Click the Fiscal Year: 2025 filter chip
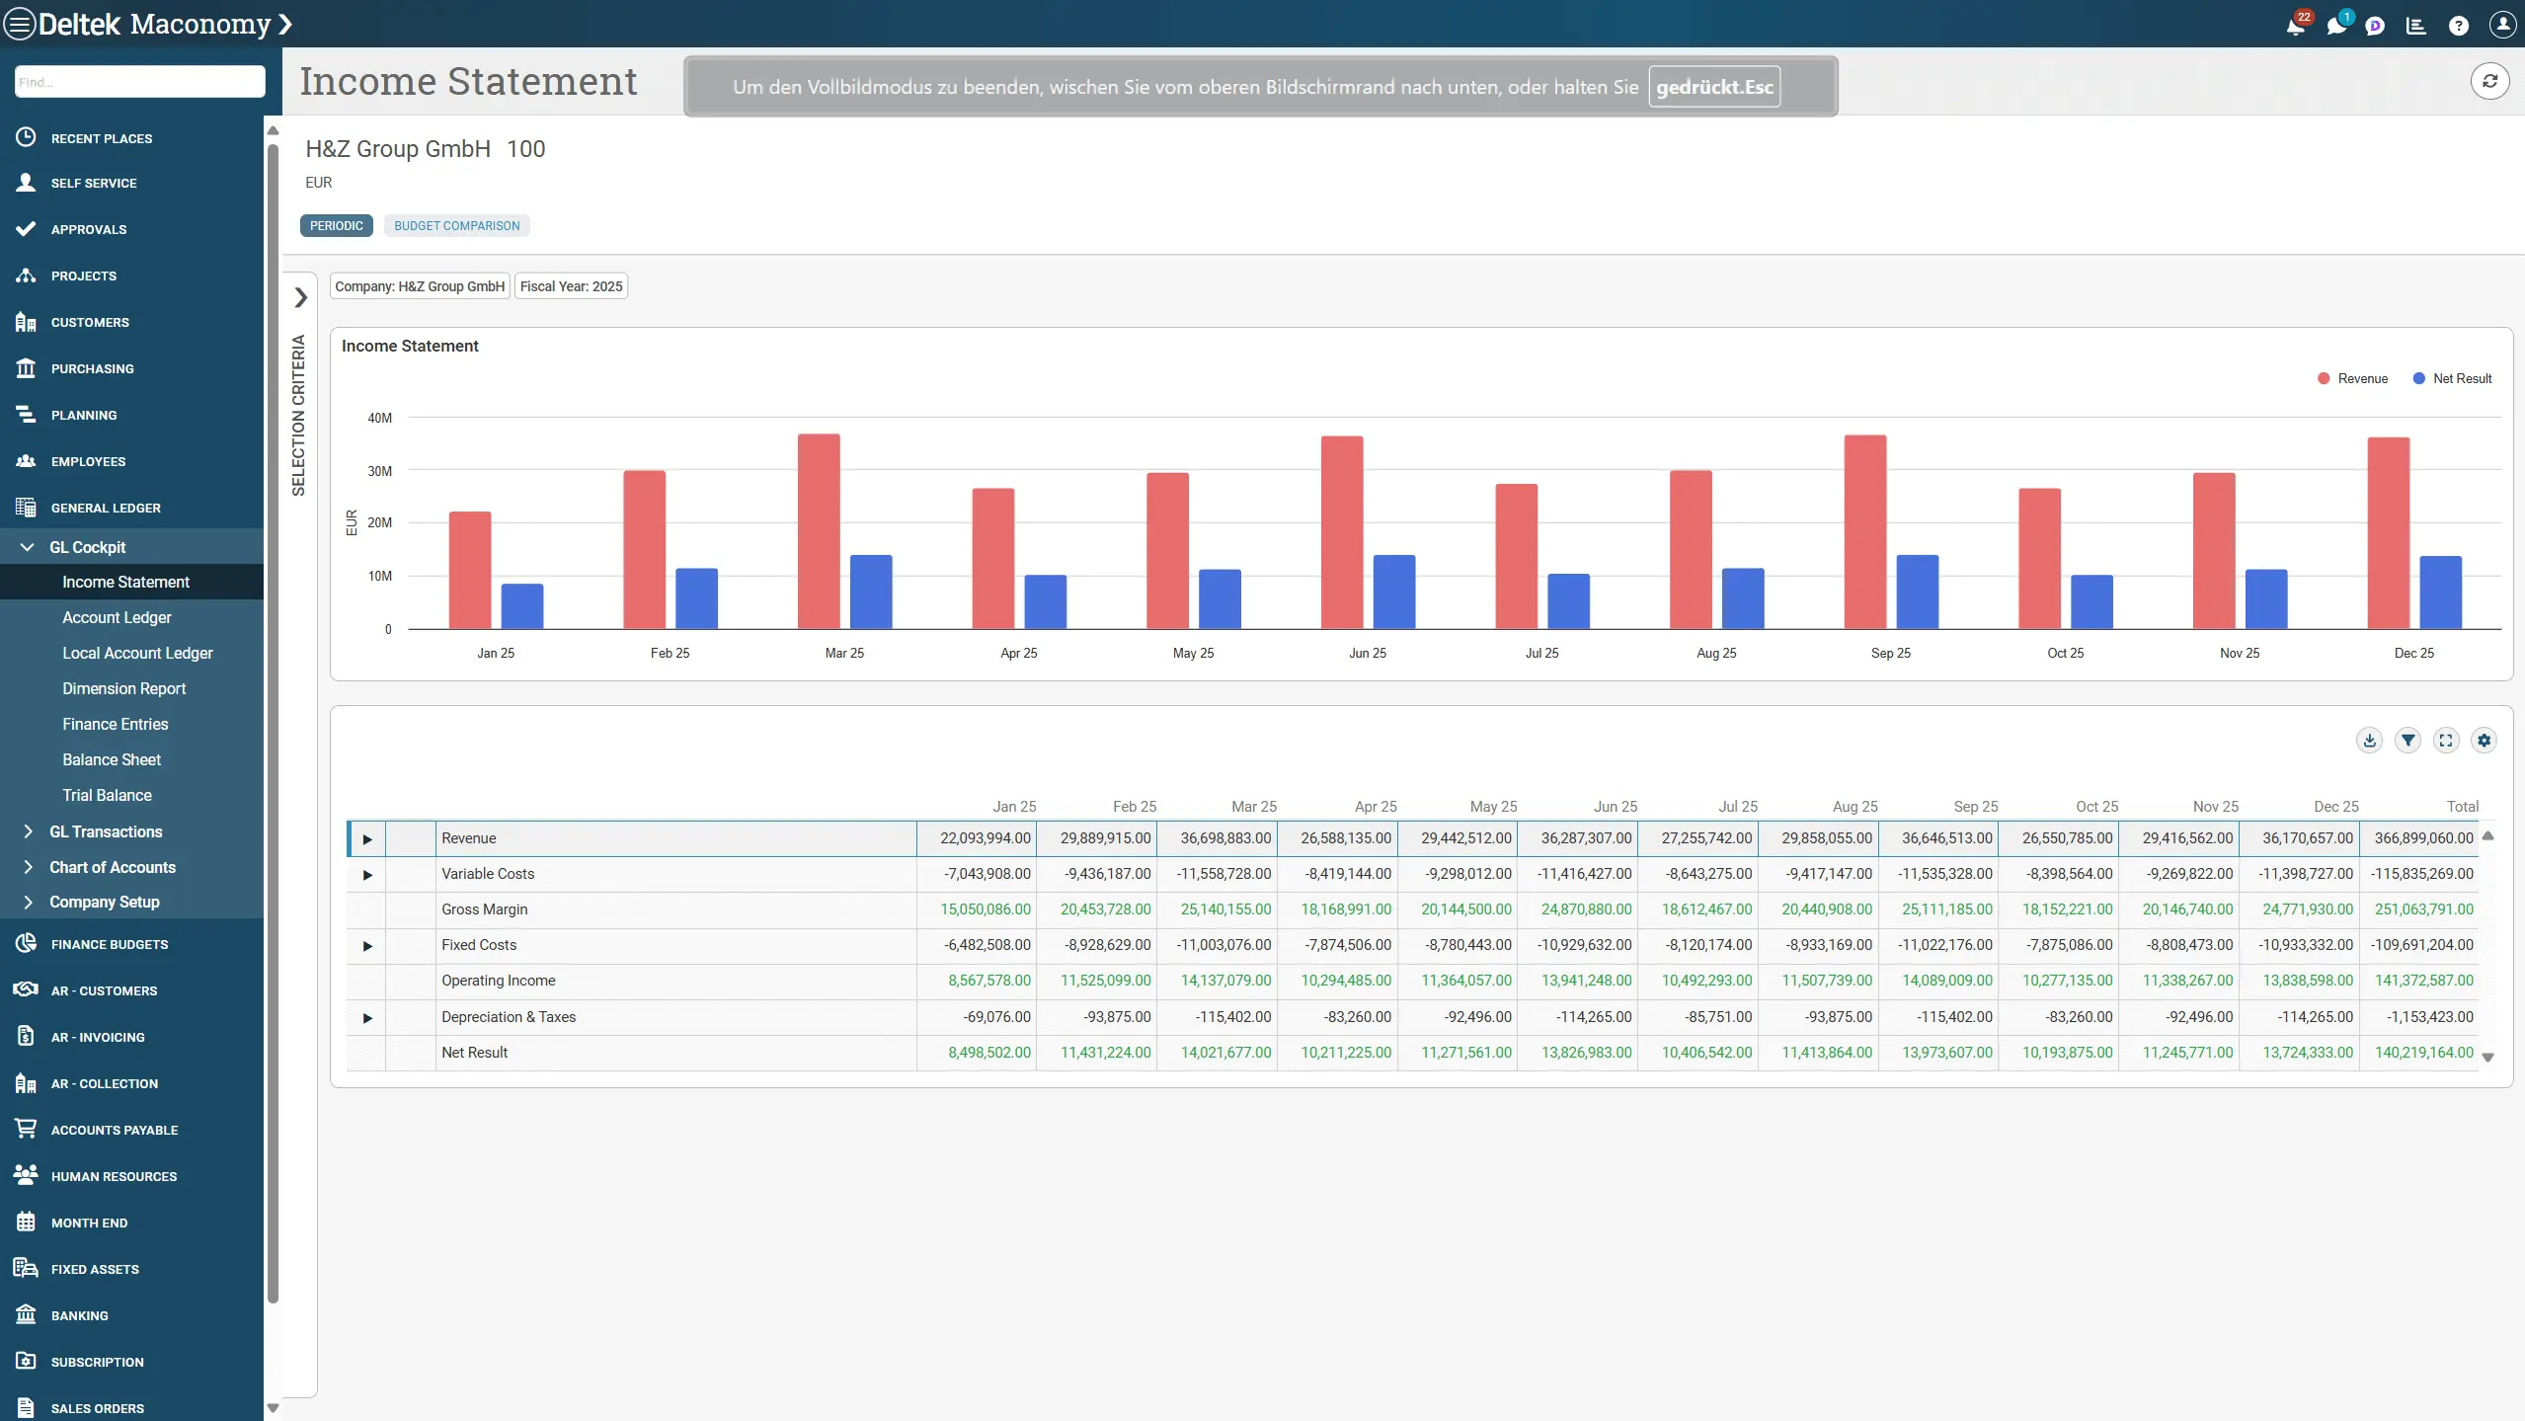 point(571,286)
